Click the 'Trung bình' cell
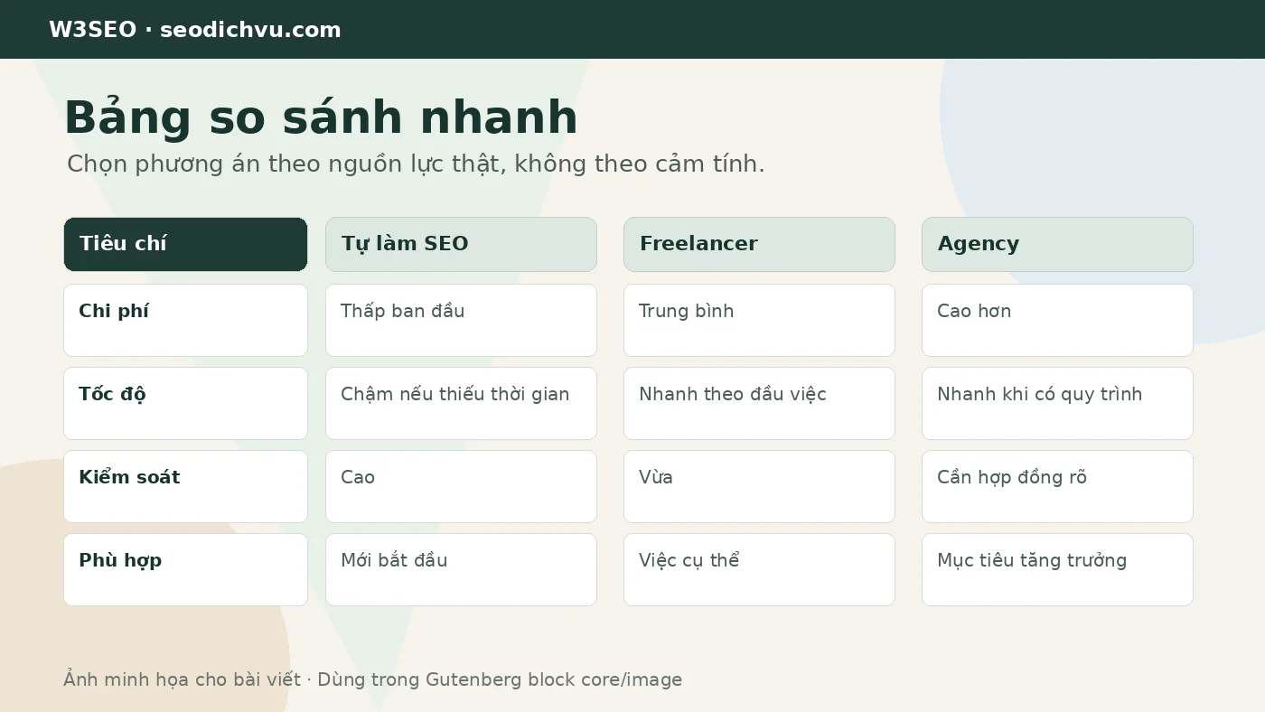The image size is (1265, 712). click(x=759, y=320)
